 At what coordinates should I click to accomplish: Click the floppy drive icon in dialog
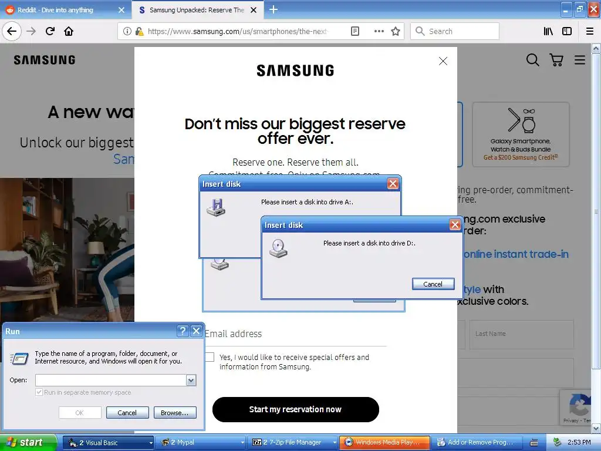216,207
